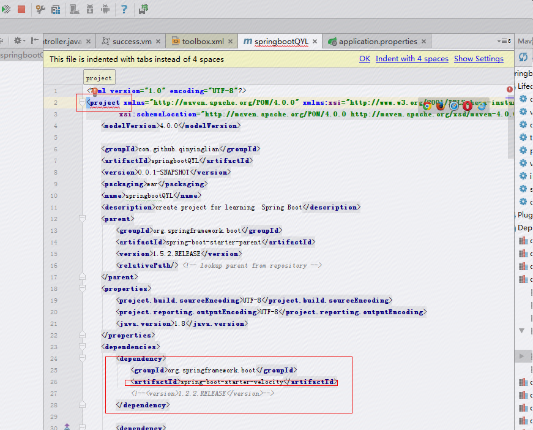Click the red Stop square in the toolbar
The height and width of the screenshot is (430, 533).
point(21,9)
